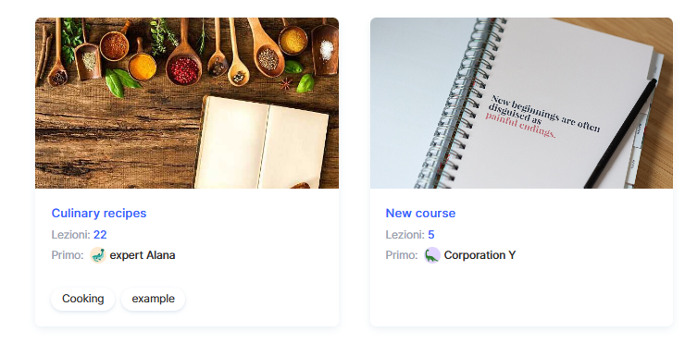This screenshot has height=356, width=685.
Task: Open expert Alana's profile name
Action: (x=143, y=255)
